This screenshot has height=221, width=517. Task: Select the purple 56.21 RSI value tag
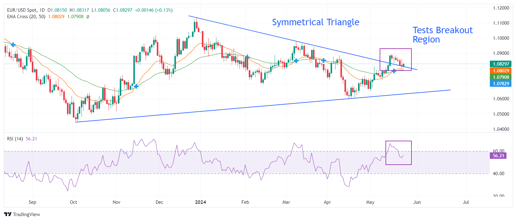498,156
